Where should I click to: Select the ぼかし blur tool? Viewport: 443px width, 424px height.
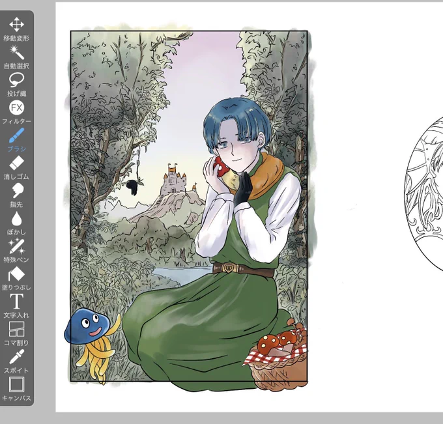pyautogui.click(x=16, y=223)
